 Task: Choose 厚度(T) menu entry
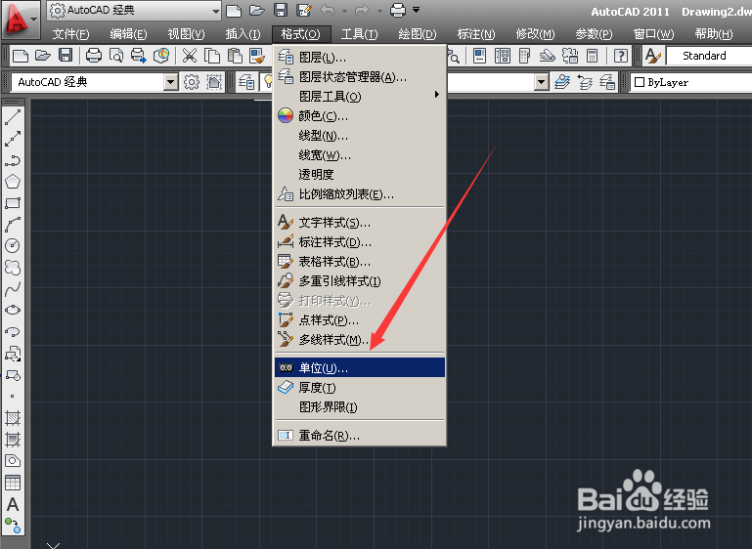[x=359, y=387]
